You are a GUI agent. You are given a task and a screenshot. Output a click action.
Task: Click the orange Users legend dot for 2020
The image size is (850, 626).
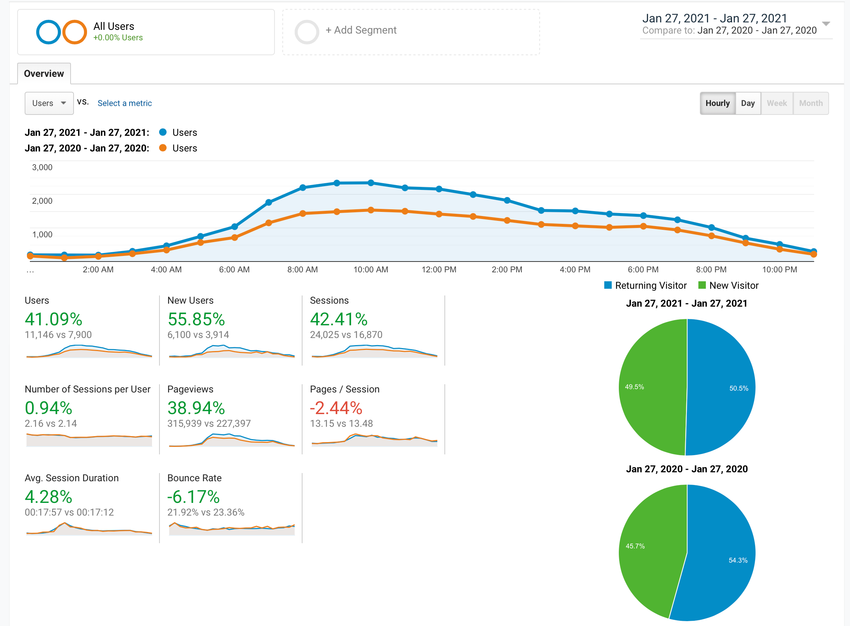163,148
